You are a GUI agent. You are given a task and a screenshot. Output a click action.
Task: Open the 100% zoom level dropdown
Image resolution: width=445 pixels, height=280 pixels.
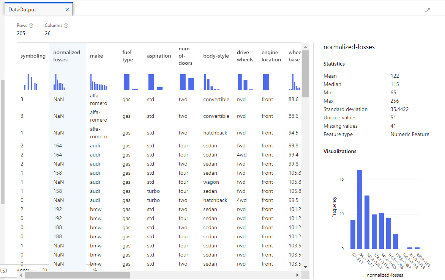[x=34, y=271]
